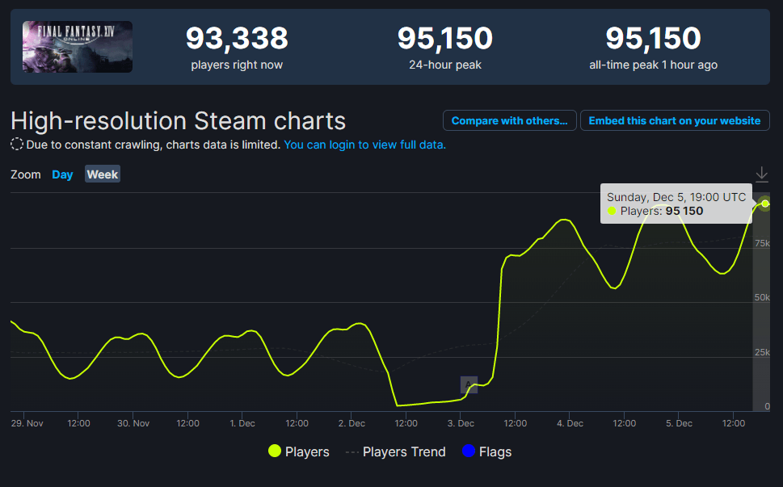Click the High-resolution Steam charts heading
The height and width of the screenshot is (487, 783).
click(x=179, y=121)
